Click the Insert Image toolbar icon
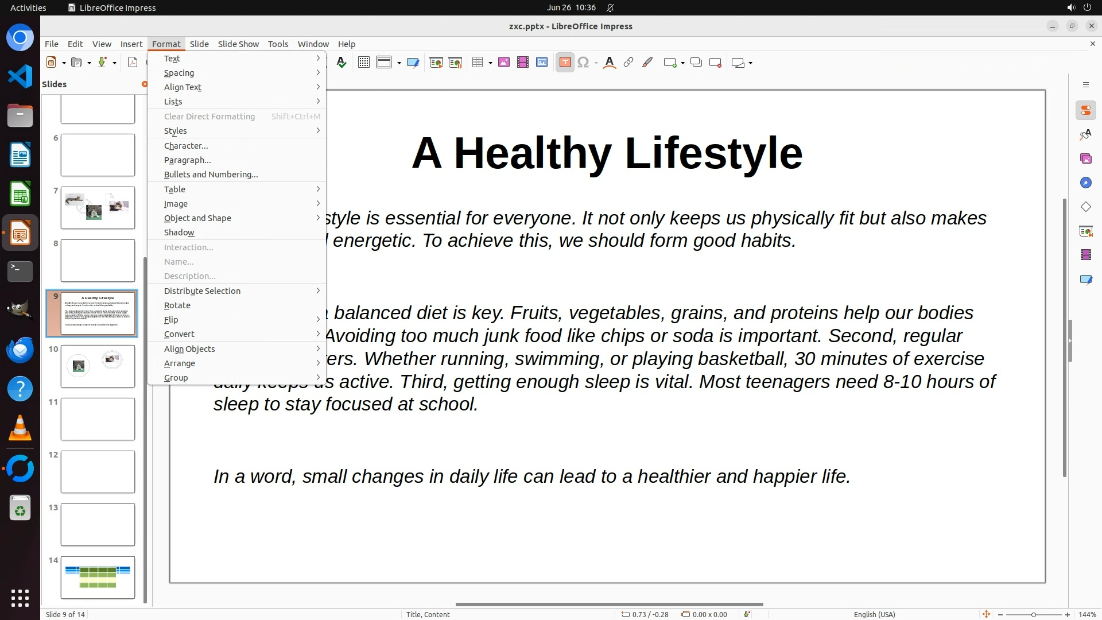The height and width of the screenshot is (620, 1102). pyautogui.click(x=504, y=63)
